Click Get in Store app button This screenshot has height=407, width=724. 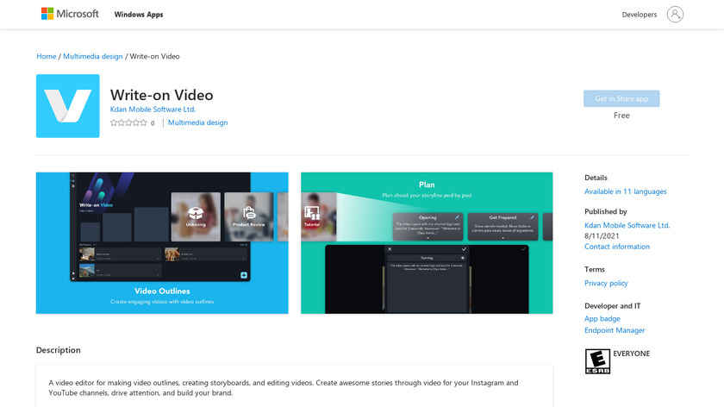point(621,98)
